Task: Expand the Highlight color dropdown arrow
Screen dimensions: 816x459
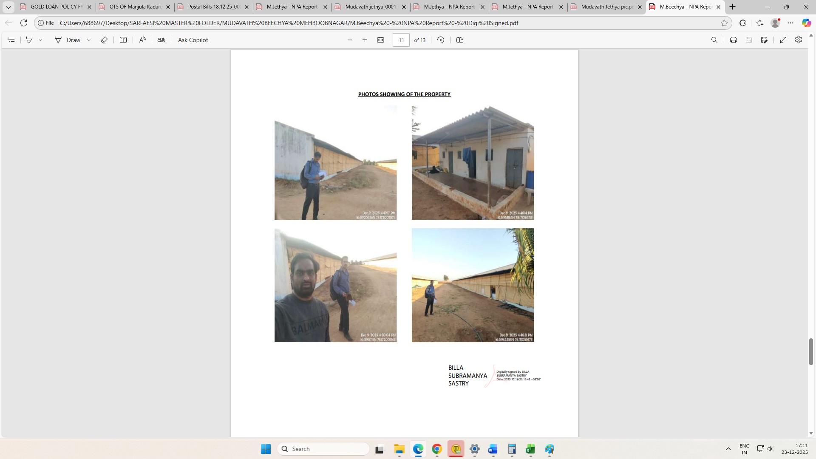Action: [x=40, y=40]
